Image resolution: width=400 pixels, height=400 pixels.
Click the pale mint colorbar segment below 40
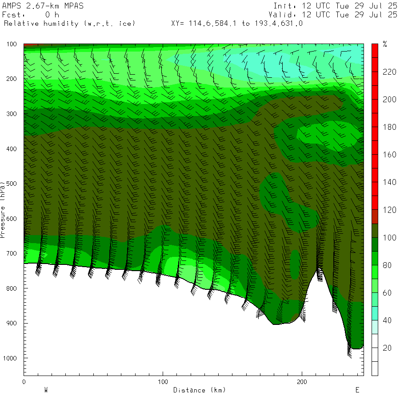[375, 327]
